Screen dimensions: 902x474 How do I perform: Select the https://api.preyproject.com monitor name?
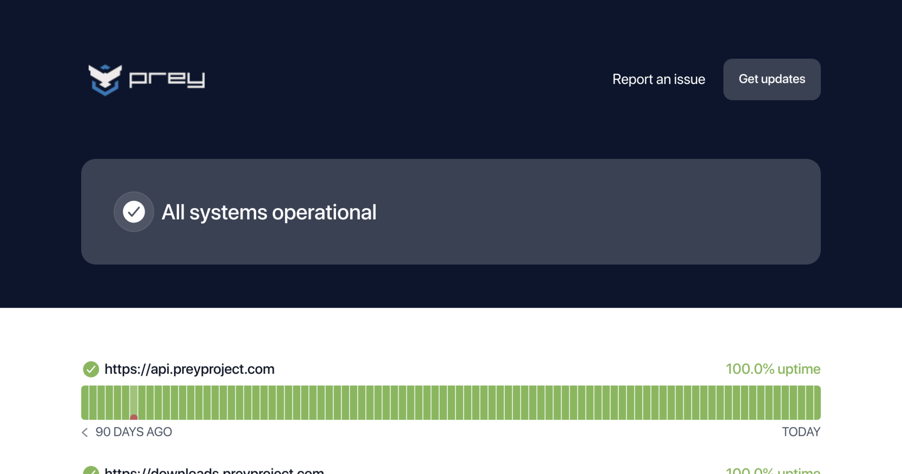click(x=189, y=369)
